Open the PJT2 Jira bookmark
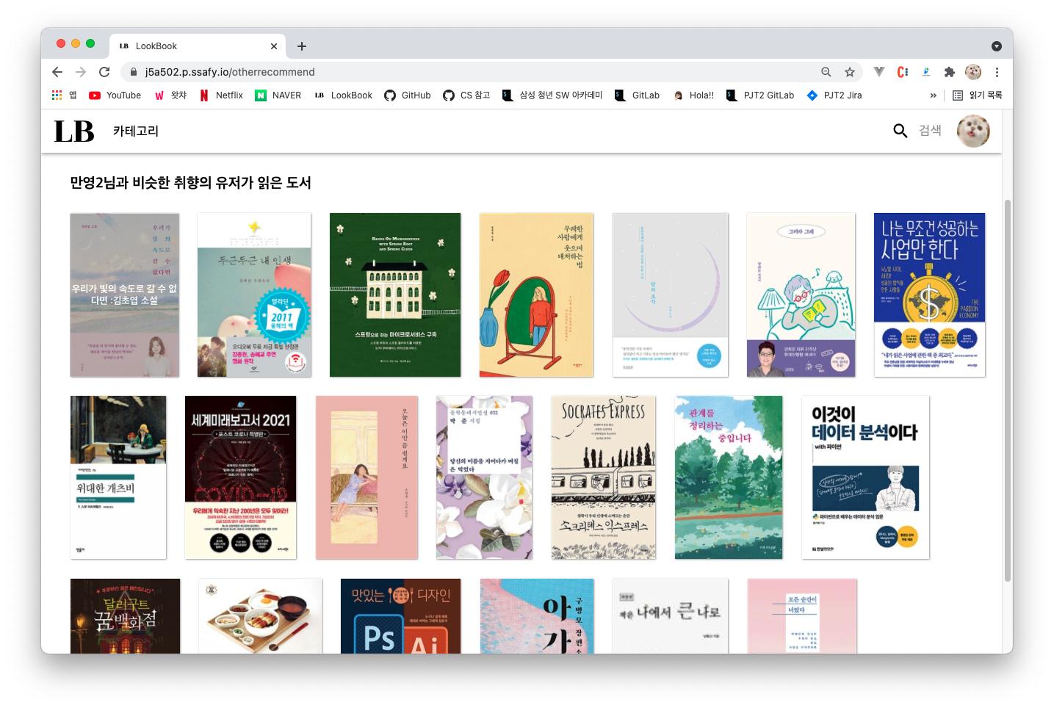Viewport: 1054px width, 708px height. pos(834,95)
